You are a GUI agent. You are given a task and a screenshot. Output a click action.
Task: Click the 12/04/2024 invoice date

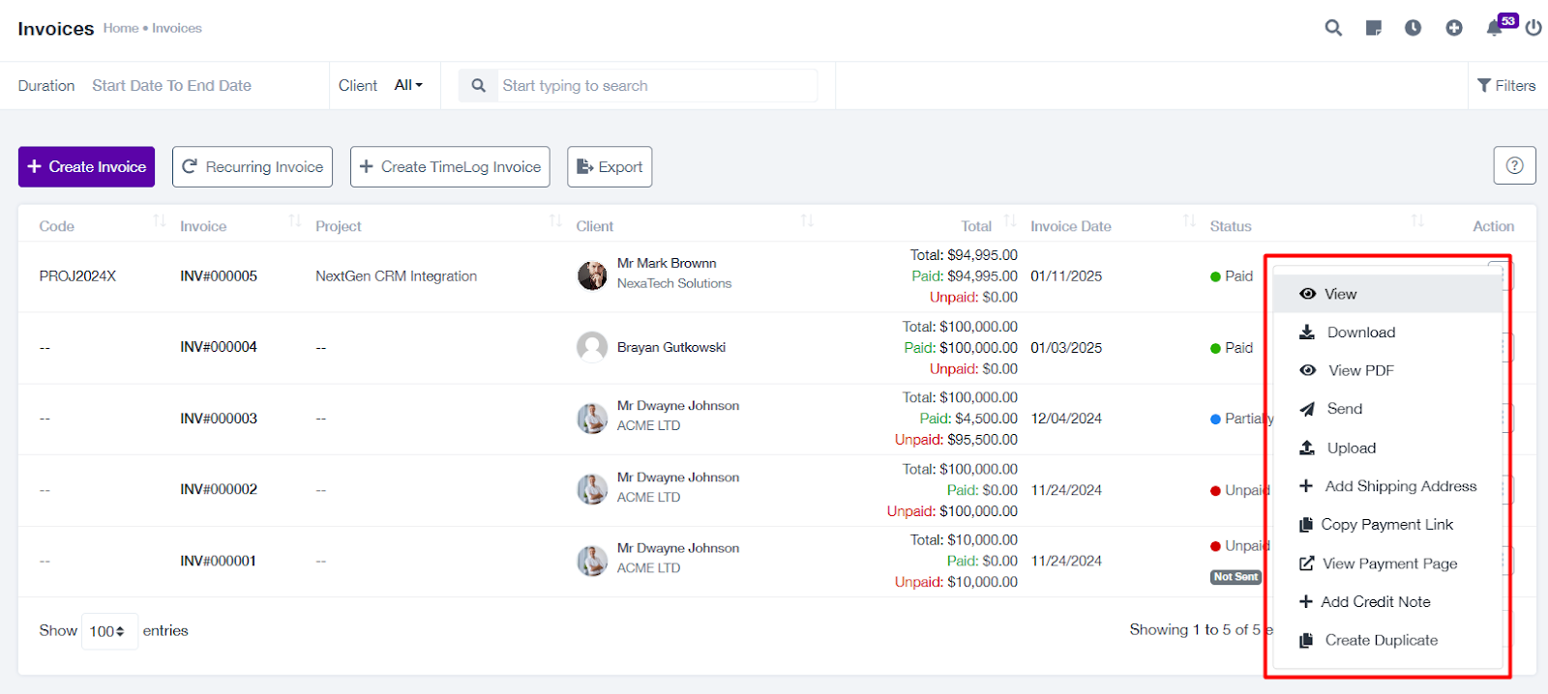[x=1066, y=419]
